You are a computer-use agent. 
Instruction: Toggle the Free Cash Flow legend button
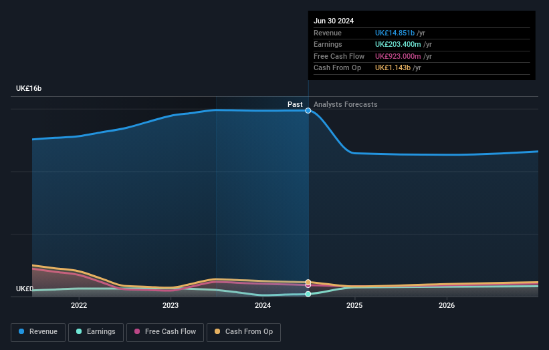(165, 332)
